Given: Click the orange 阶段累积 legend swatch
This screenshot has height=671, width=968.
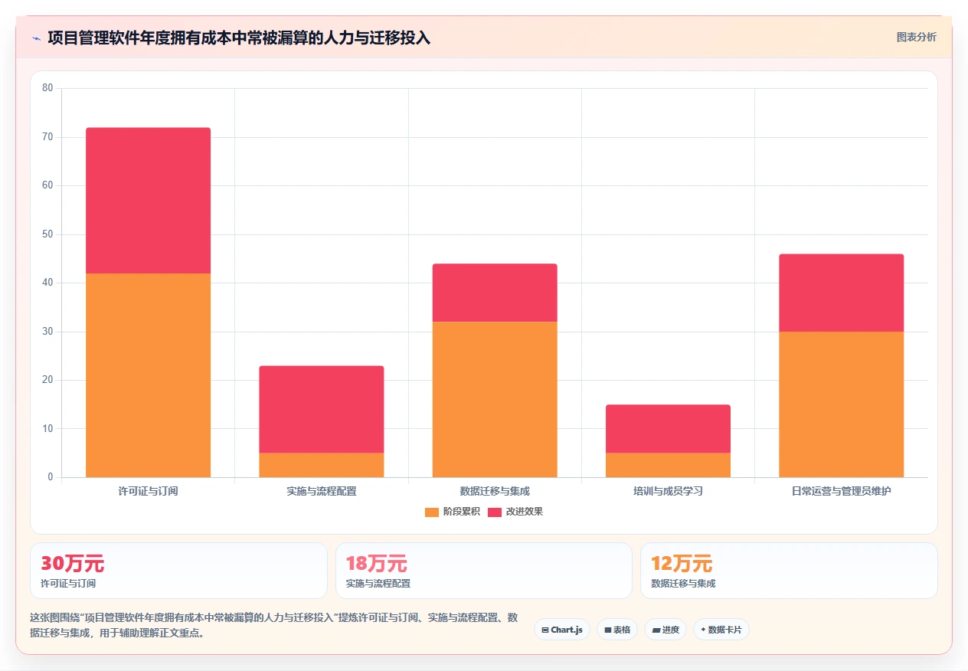Looking at the screenshot, I should tap(432, 512).
